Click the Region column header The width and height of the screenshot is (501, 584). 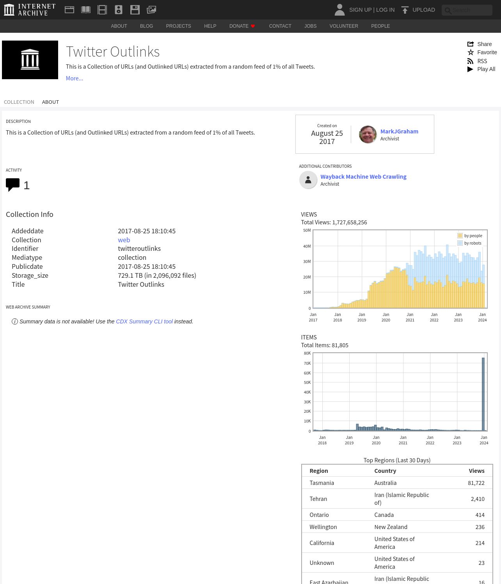319,471
